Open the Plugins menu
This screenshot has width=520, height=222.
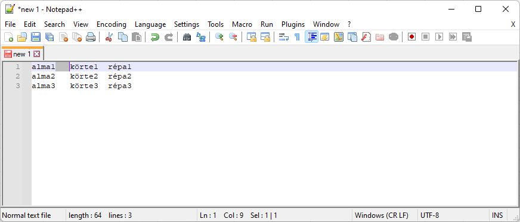(293, 24)
